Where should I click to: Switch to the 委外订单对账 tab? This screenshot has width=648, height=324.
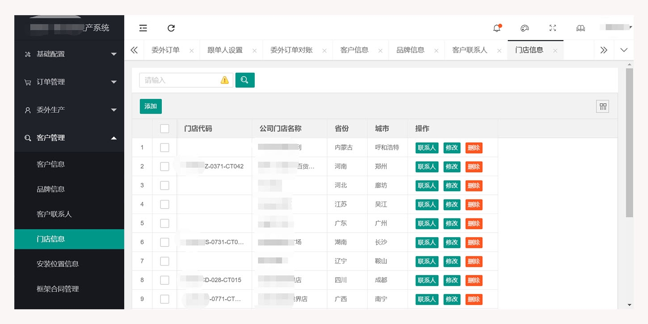[291, 50]
